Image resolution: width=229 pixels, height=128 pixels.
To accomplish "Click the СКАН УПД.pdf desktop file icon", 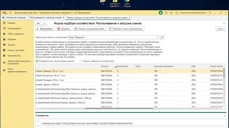I will (x=127, y=4).
